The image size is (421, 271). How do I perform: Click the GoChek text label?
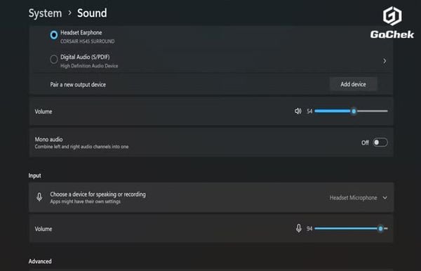[x=392, y=34]
